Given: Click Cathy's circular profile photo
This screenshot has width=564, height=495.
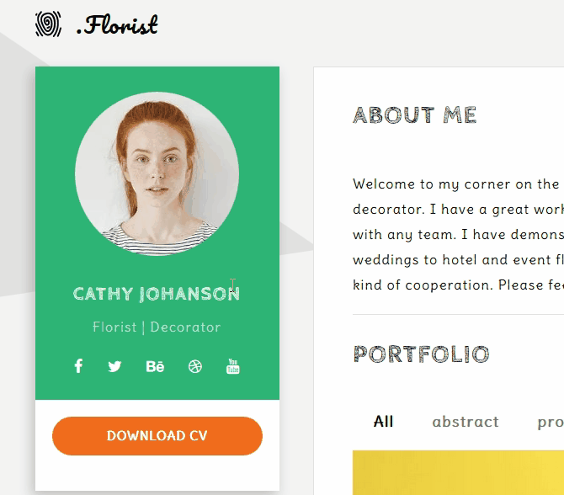Looking at the screenshot, I should pos(157,173).
